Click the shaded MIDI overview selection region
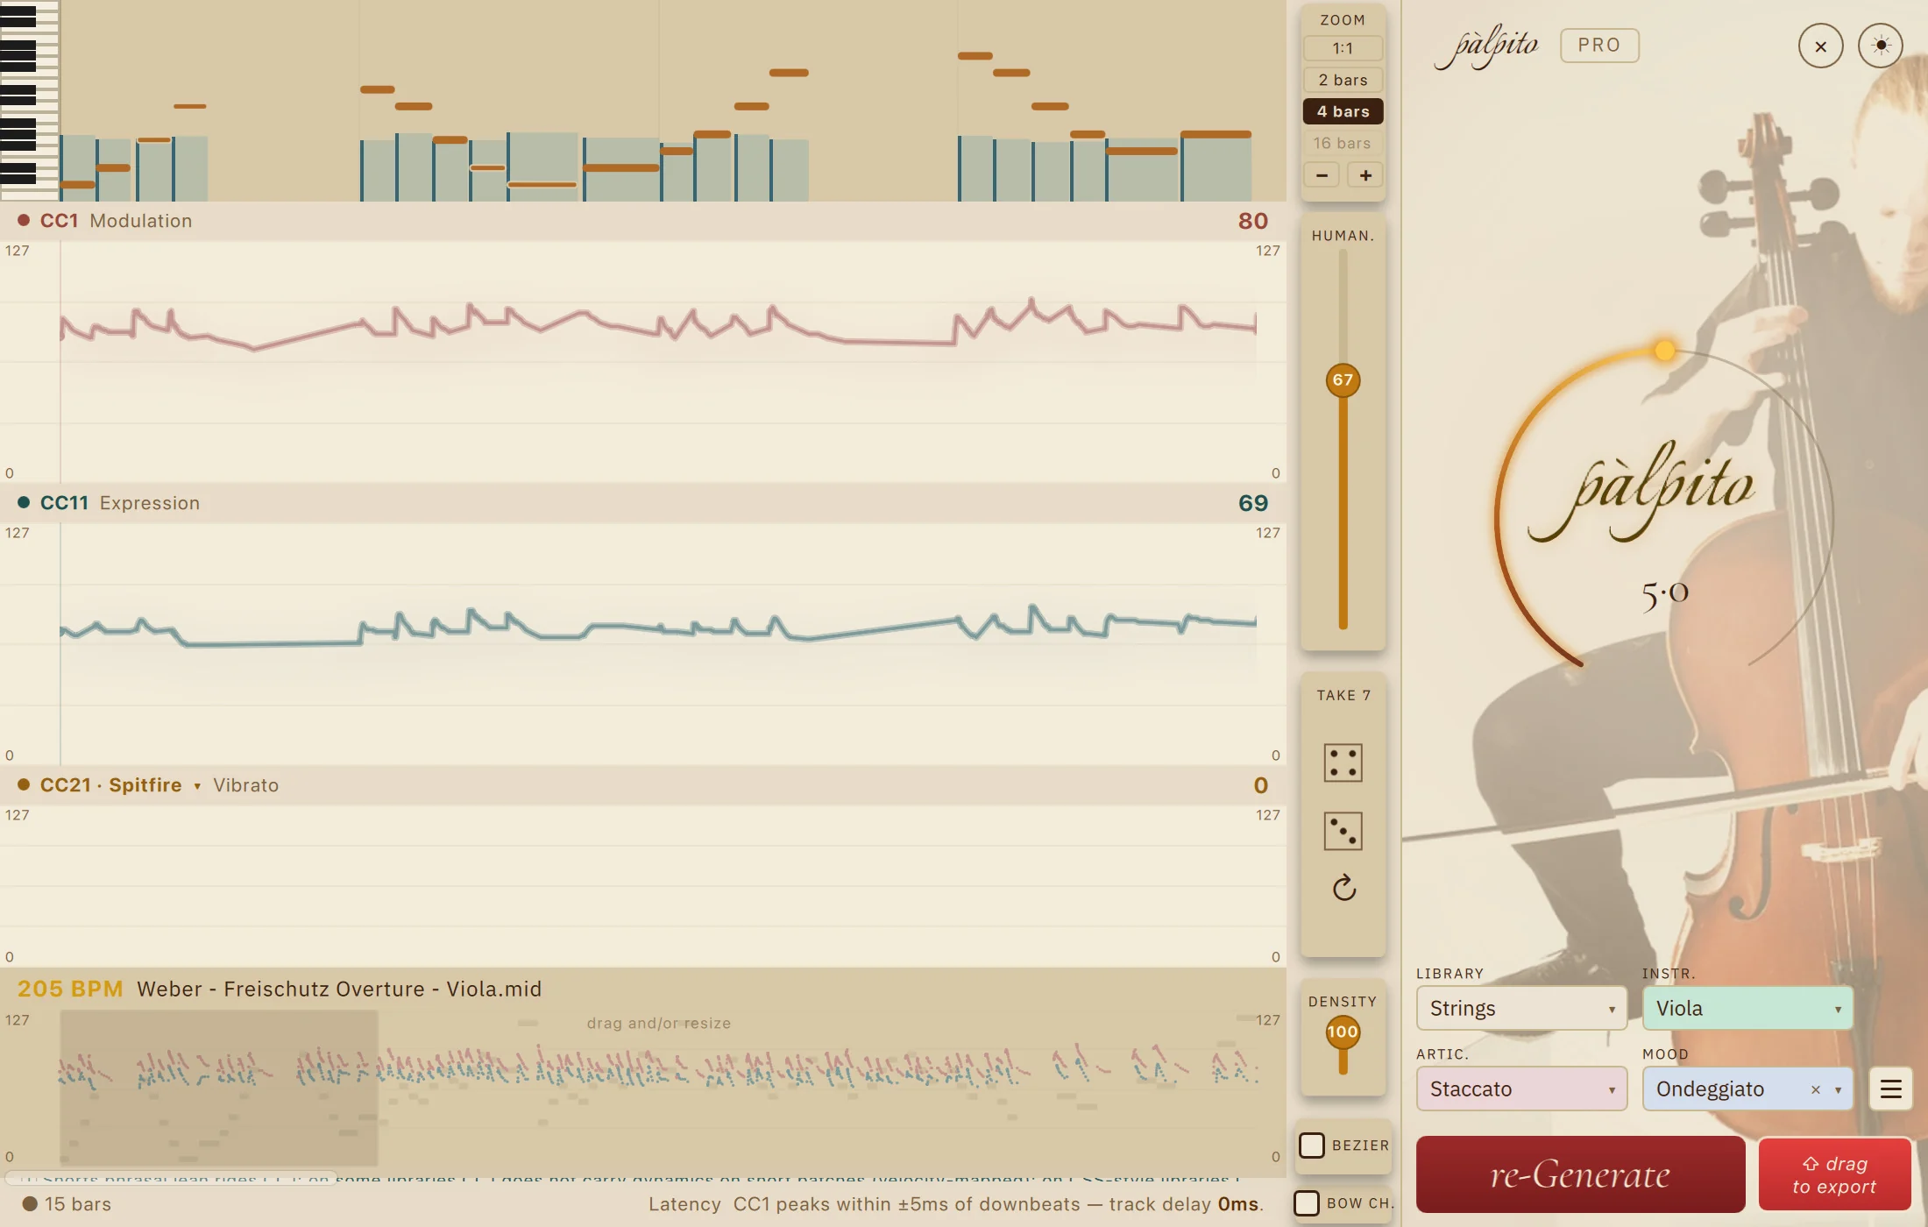1928x1227 pixels. tap(219, 1088)
